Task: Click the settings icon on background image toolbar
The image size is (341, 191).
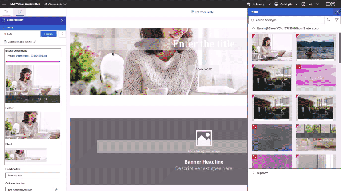Action: click(40, 99)
